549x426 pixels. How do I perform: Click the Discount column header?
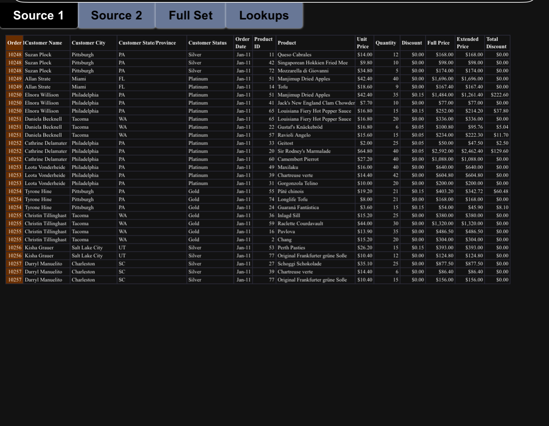point(413,43)
